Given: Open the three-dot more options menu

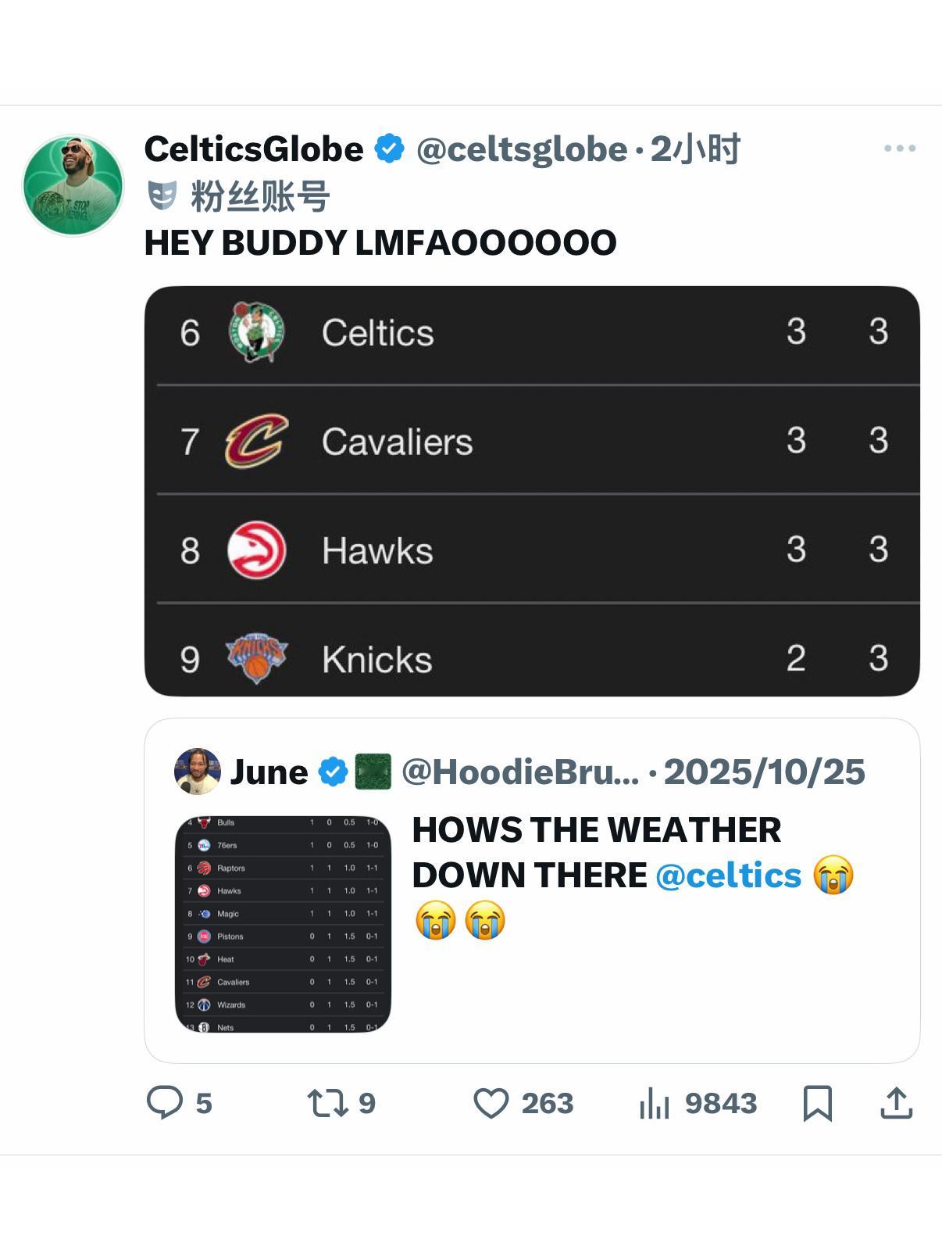Looking at the screenshot, I should (x=899, y=148).
